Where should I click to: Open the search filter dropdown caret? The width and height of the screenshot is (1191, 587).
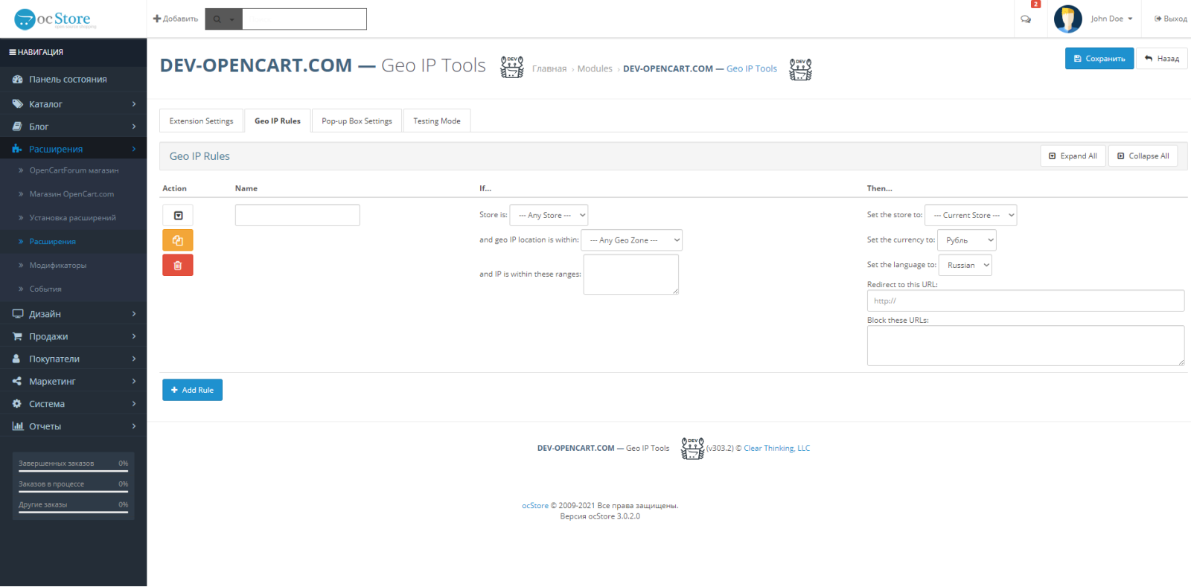point(232,20)
